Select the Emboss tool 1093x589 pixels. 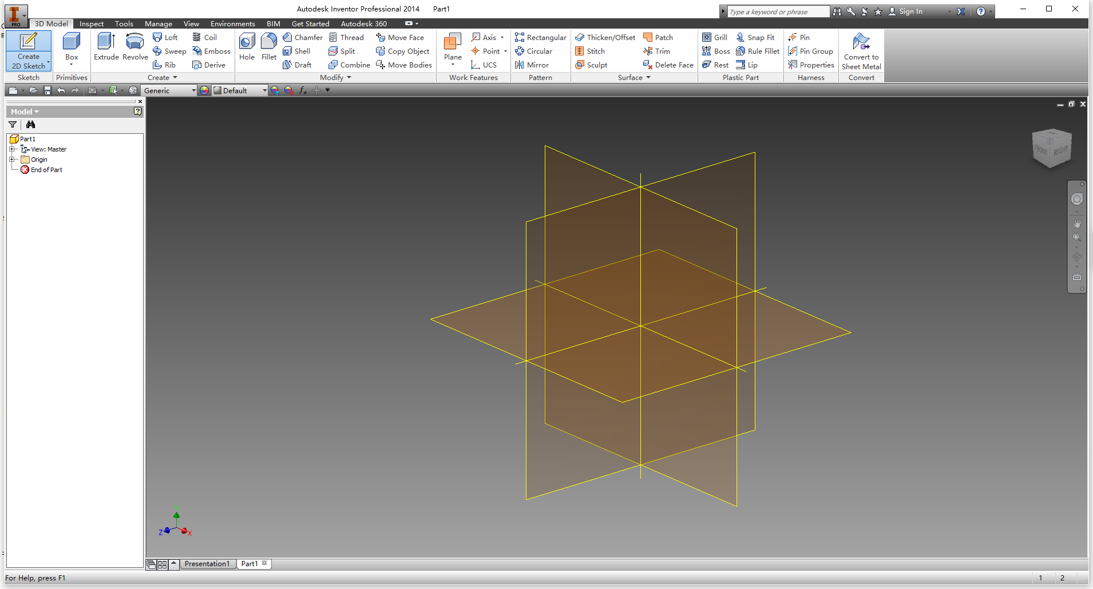pos(211,51)
